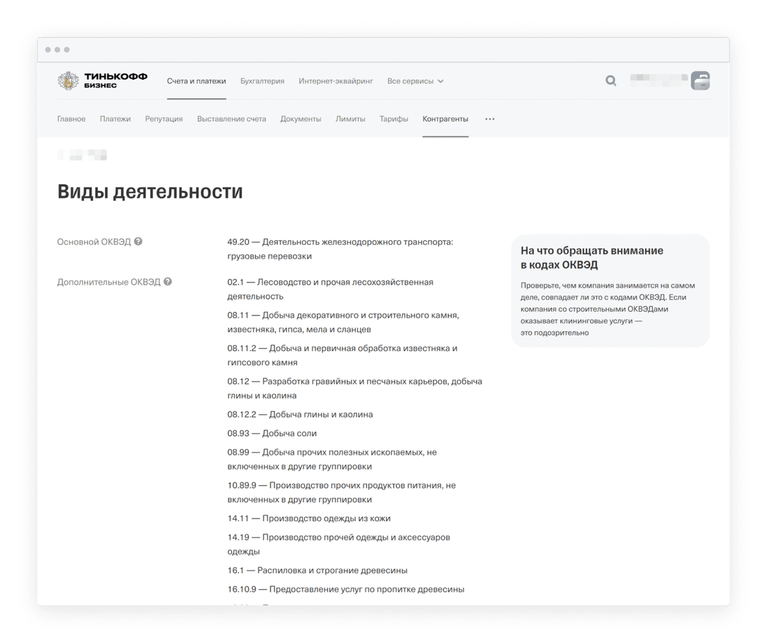This screenshot has height=644, width=767.
Task: Open the help tooltip beside Основной ОКВЭД
Action: tap(138, 241)
